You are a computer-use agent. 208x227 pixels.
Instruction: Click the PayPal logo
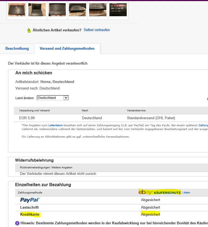[x=30, y=200]
